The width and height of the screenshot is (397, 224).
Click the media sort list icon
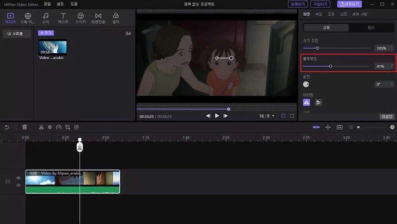click(x=128, y=33)
